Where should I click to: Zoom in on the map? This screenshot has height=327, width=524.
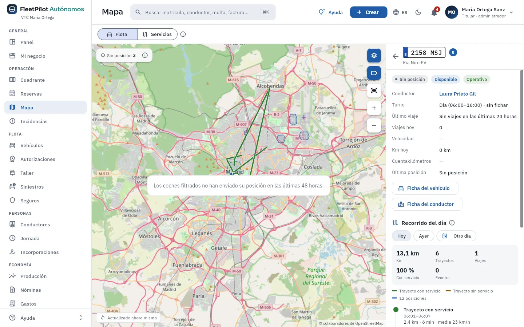[x=374, y=108]
